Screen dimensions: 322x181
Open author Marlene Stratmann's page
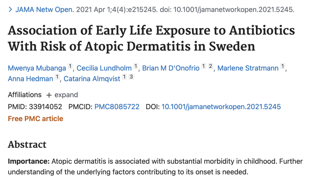[248, 68]
